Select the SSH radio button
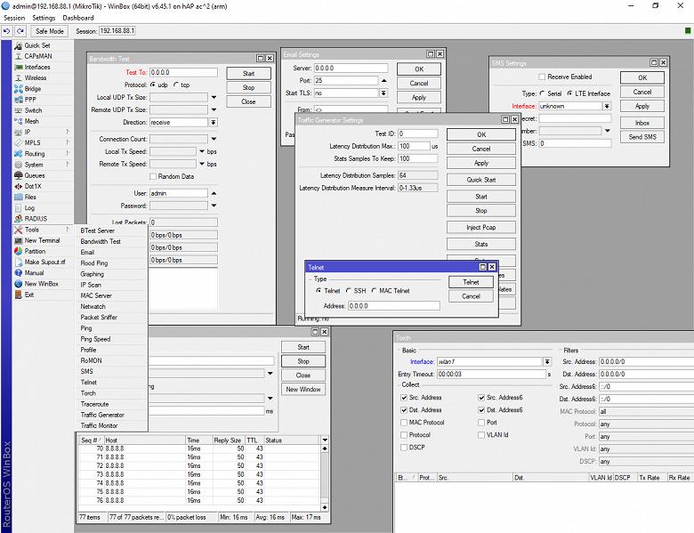The image size is (694, 533). click(x=349, y=291)
